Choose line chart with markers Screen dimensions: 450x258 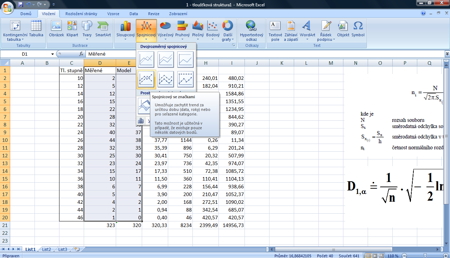(x=146, y=79)
